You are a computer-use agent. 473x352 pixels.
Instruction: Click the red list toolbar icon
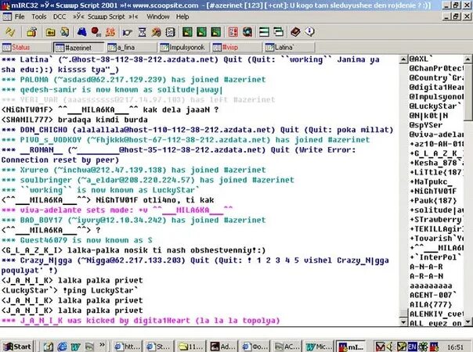coord(233,31)
